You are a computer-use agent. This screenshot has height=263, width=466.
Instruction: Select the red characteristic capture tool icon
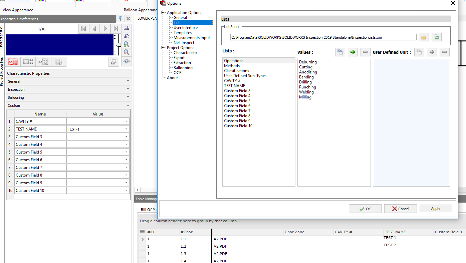pyautogui.click(x=12, y=61)
